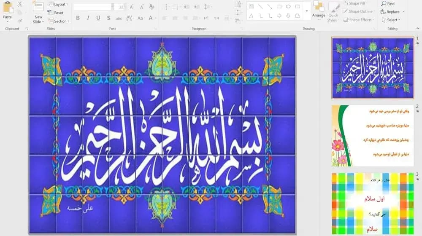Select slide 3 thumbnail with colorful plaid

(373, 204)
